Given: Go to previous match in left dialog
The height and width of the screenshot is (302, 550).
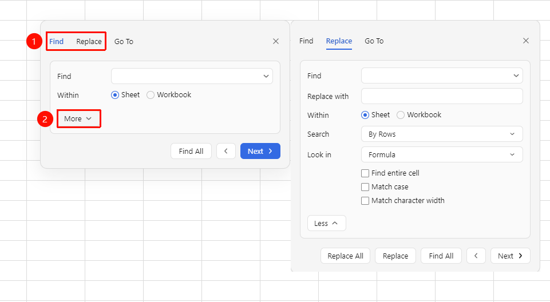Looking at the screenshot, I should click(x=226, y=151).
